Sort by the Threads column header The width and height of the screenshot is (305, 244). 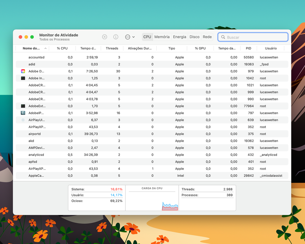click(x=112, y=48)
